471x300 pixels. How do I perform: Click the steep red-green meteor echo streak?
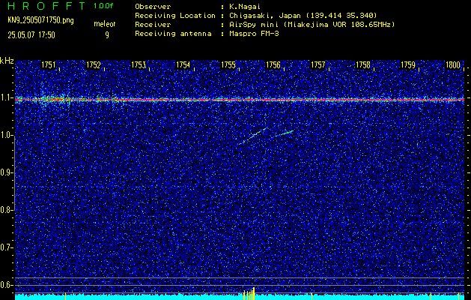[254, 136]
